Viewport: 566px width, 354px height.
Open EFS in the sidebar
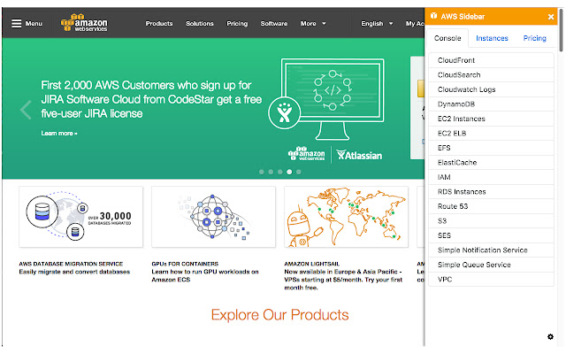491,148
